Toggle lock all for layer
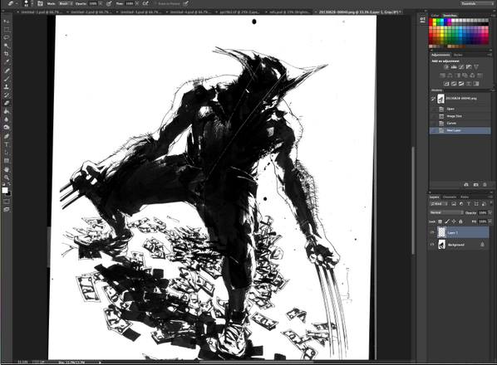 coord(461,221)
